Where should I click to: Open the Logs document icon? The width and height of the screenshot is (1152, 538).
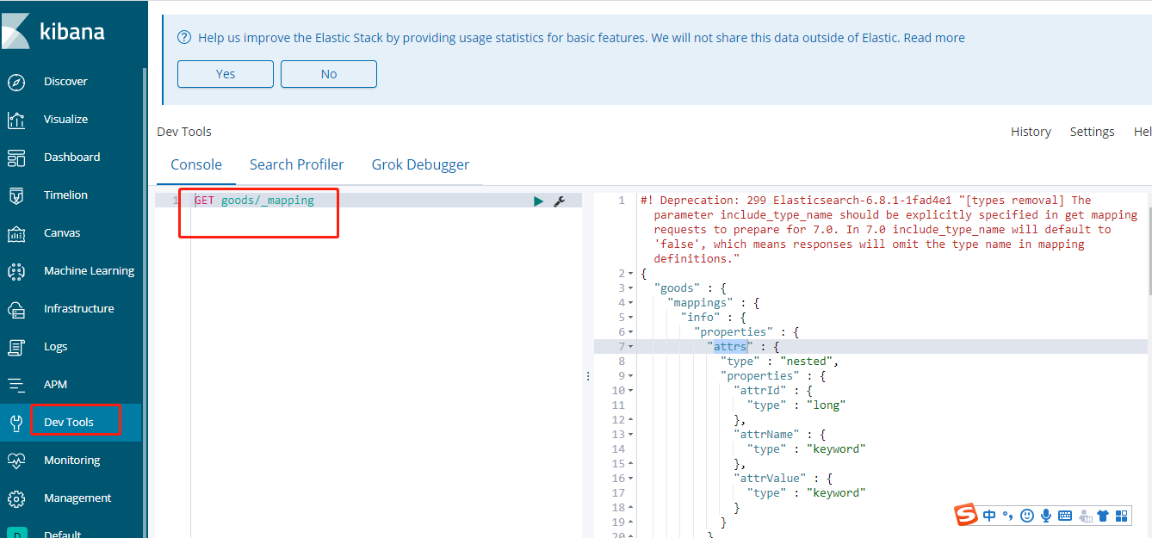coord(16,347)
